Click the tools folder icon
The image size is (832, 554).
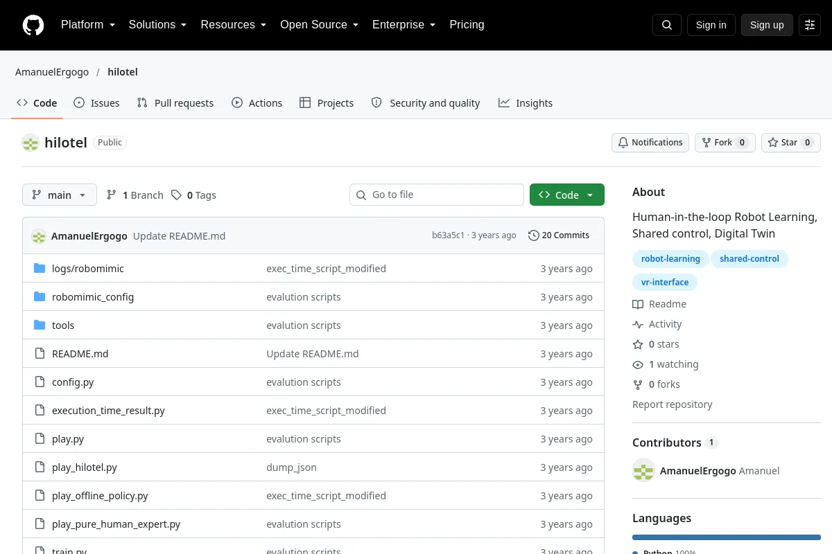click(x=40, y=325)
